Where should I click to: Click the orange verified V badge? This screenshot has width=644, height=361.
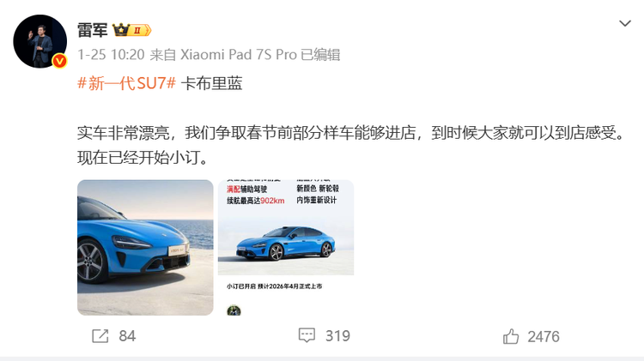tap(59, 61)
